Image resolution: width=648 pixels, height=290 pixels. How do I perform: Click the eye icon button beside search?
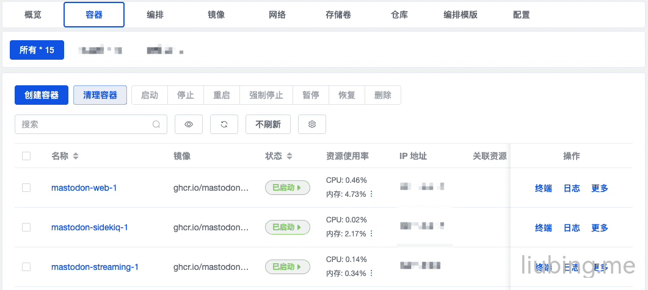tap(189, 124)
